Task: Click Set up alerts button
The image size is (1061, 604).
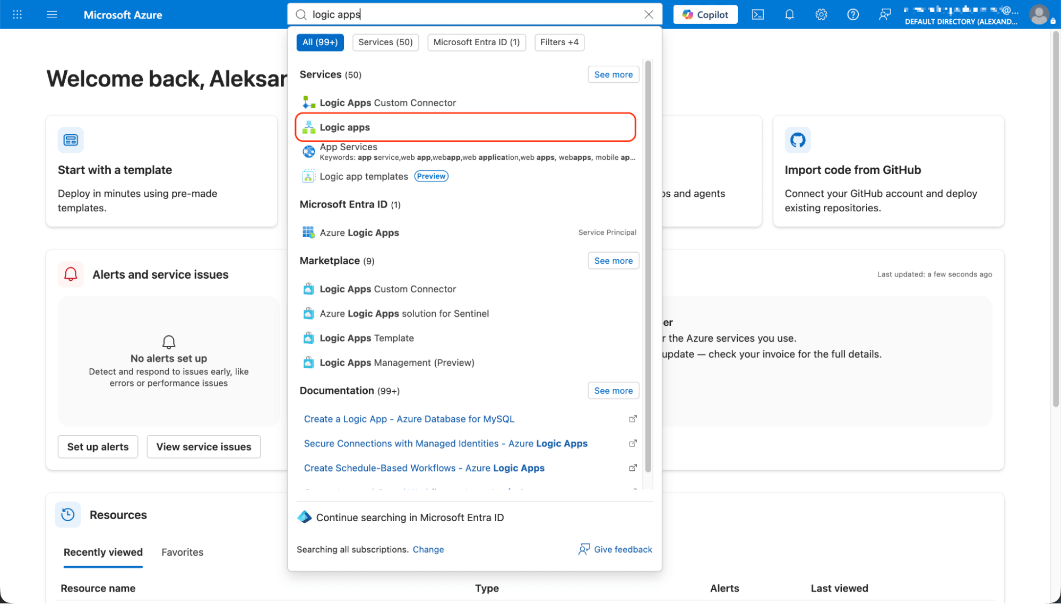Action: coord(98,447)
